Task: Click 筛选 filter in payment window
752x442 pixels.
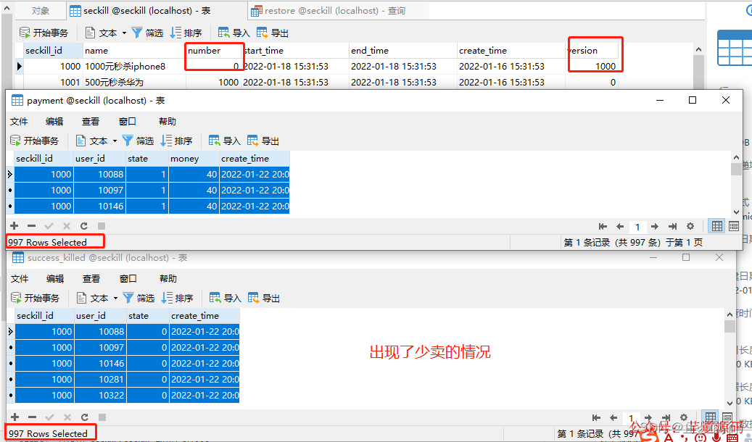Action: click(x=138, y=141)
